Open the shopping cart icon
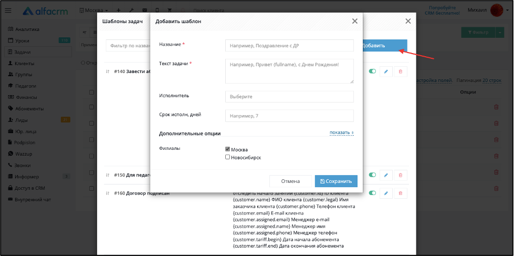This screenshot has width=514, height=256. (x=170, y=11)
